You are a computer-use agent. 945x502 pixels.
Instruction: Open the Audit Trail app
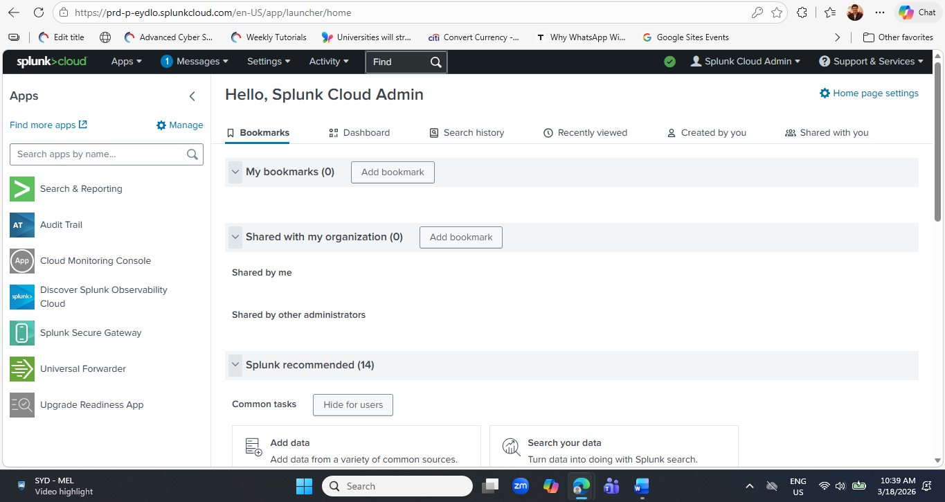tap(61, 224)
